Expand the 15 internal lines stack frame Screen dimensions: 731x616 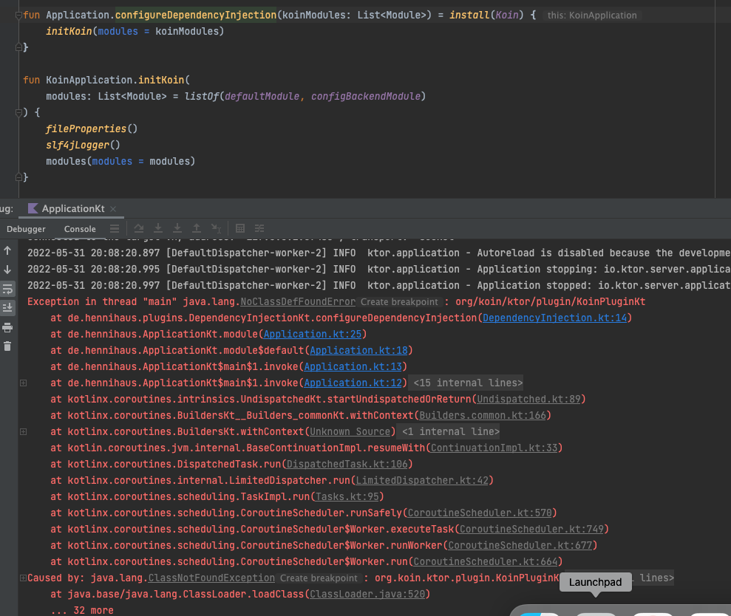click(24, 383)
